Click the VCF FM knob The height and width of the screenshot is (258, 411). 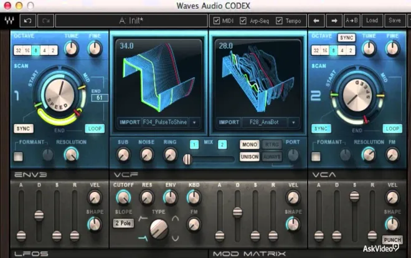tap(194, 224)
